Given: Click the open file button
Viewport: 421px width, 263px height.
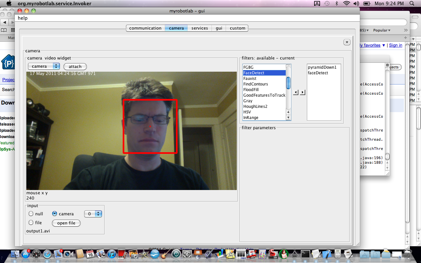Looking at the screenshot, I should (x=66, y=223).
